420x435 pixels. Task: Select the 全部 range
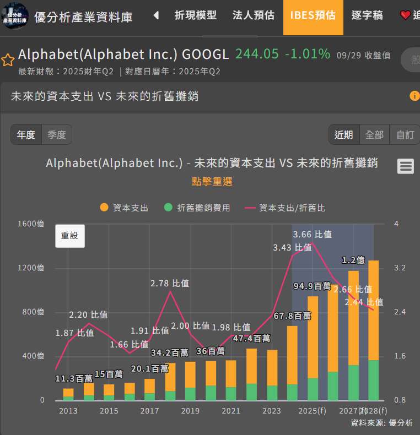[374, 134]
